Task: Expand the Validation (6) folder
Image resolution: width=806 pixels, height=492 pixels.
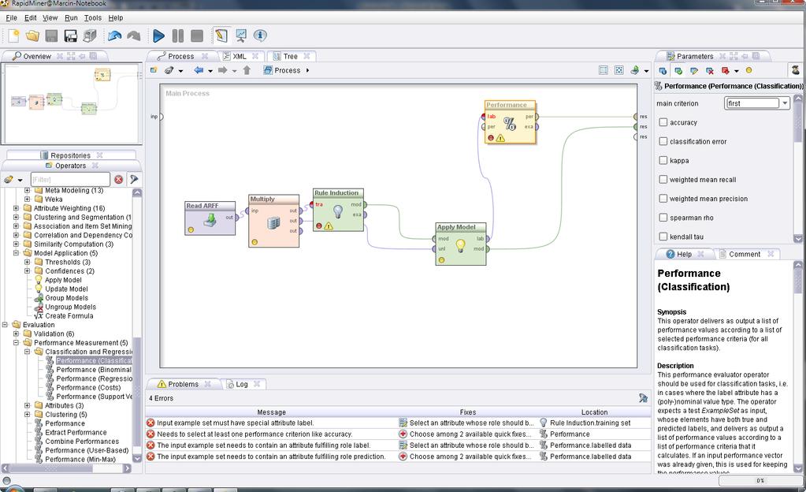Action: pyautogui.click(x=16, y=334)
